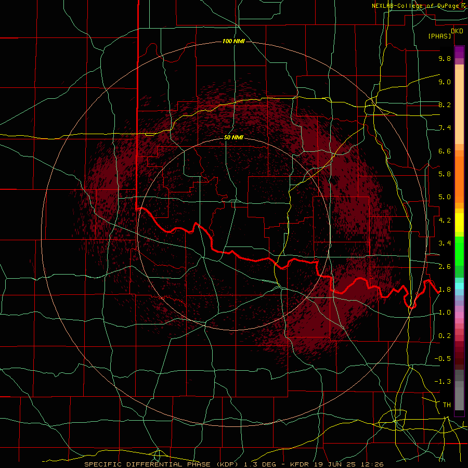Click the 9.0 value on the color scale

[x=445, y=82]
